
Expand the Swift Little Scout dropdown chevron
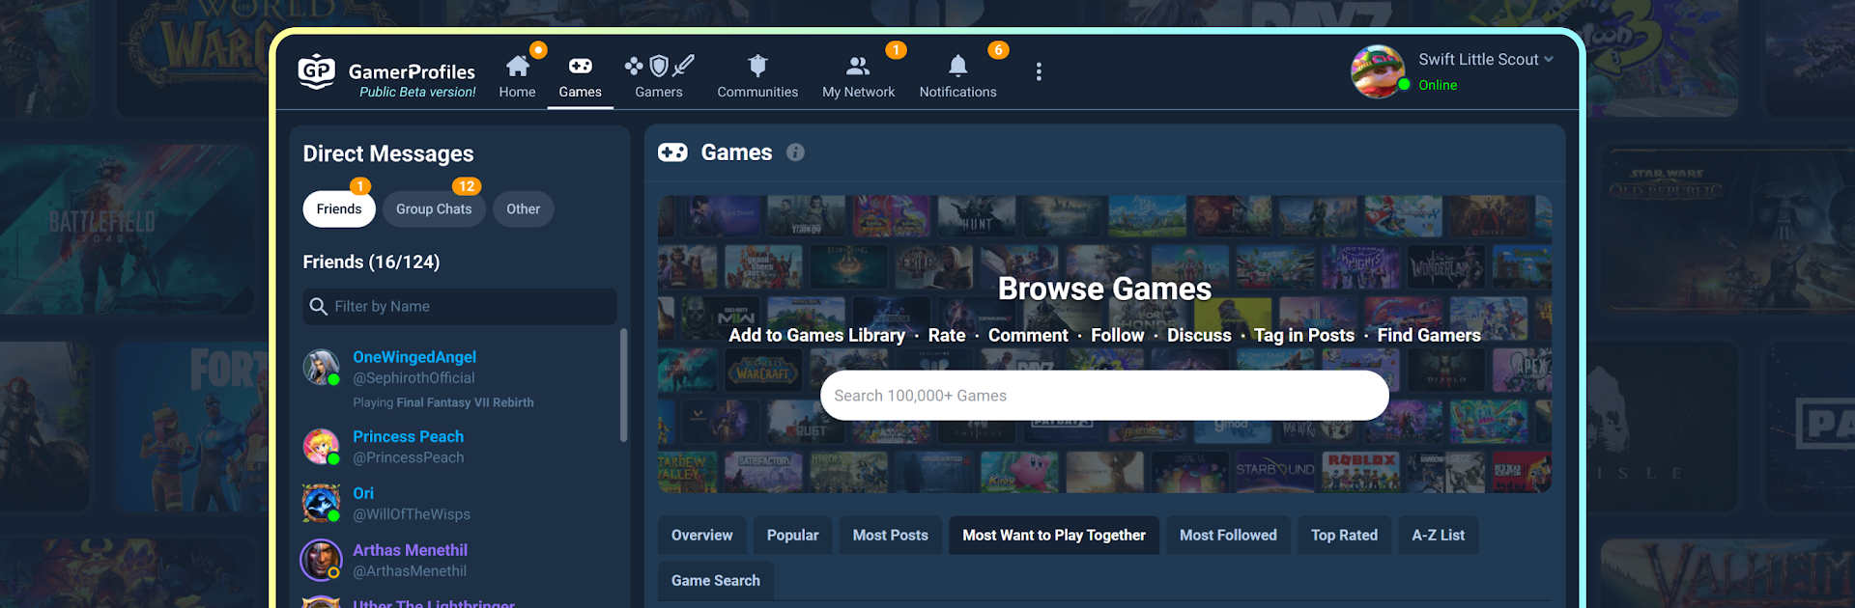(x=1549, y=59)
